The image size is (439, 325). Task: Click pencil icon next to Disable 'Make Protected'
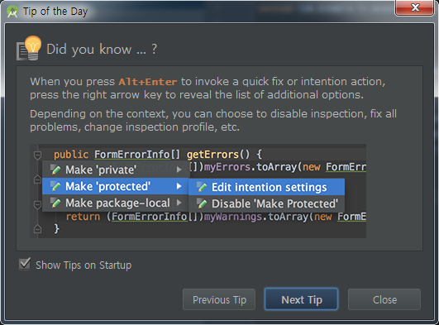[202, 203]
